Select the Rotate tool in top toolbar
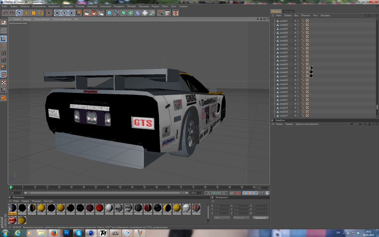The width and height of the screenshot is (379, 237). coord(41,13)
